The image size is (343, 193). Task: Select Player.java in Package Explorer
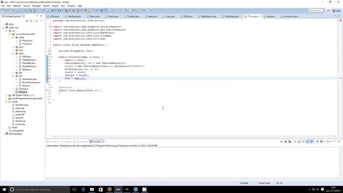coord(27,41)
